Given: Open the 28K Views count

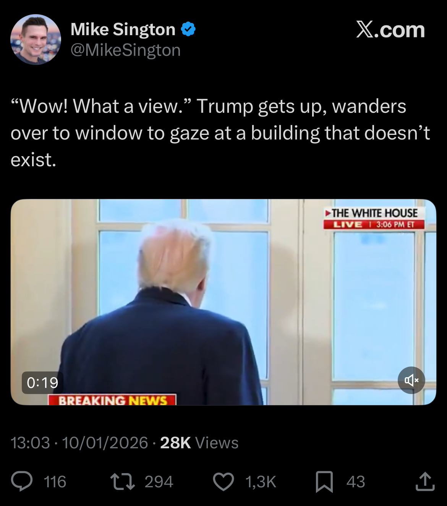Looking at the screenshot, I should click(199, 443).
